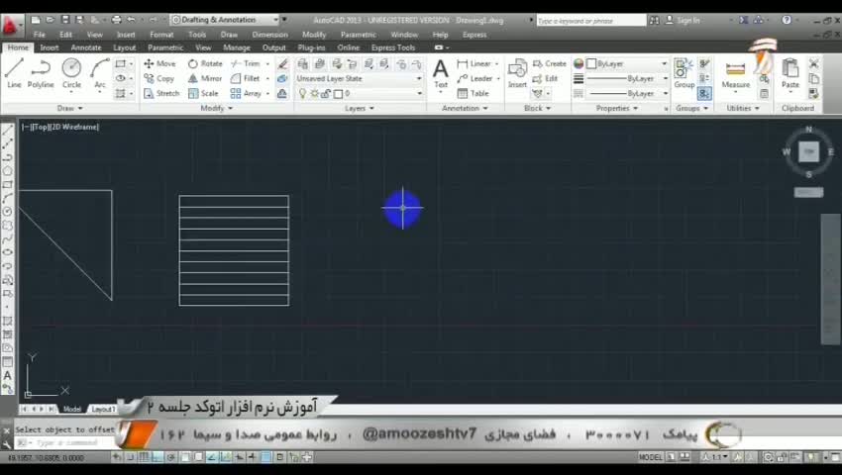Expand the Unsaved Layer State dropdown

tap(359, 78)
